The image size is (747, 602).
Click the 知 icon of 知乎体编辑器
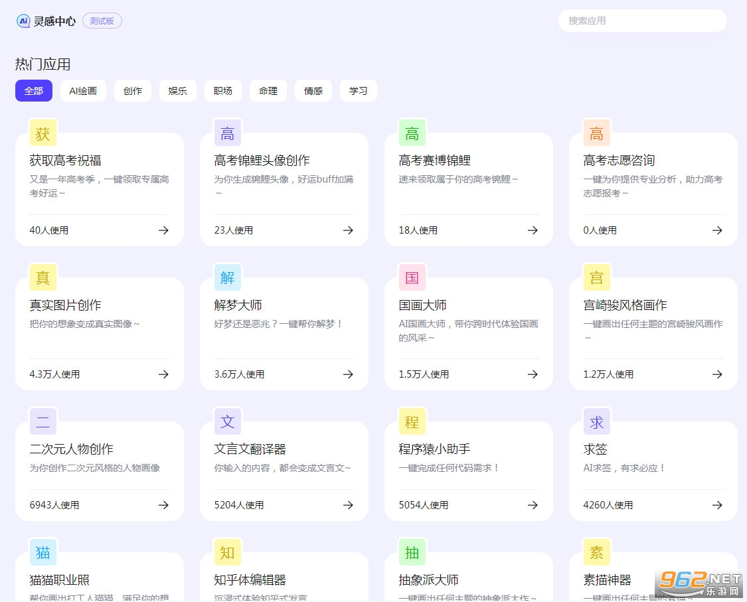(x=227, y=552)
